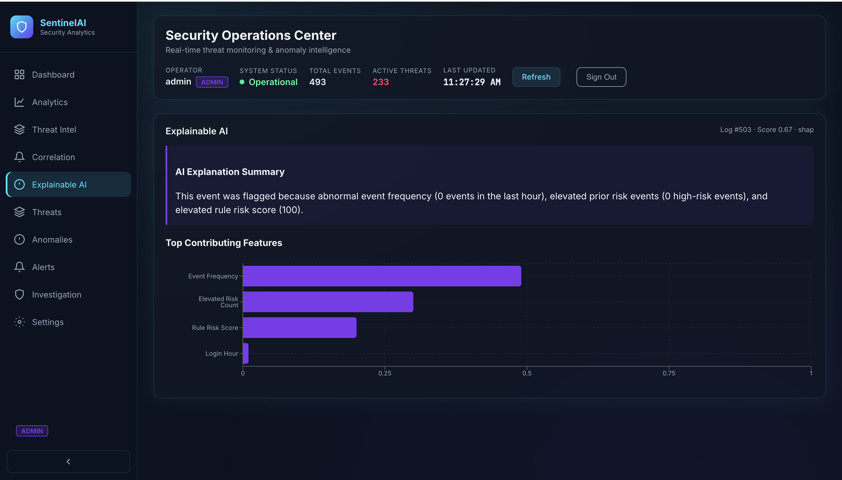Open Settings from the sidebar
This screenshot has width=842, height=480.
coord(68,322)
